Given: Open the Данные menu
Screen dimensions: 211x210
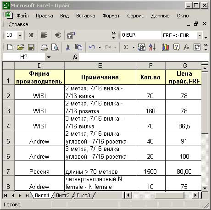Looking at the screenshot, I should [160, 16].
